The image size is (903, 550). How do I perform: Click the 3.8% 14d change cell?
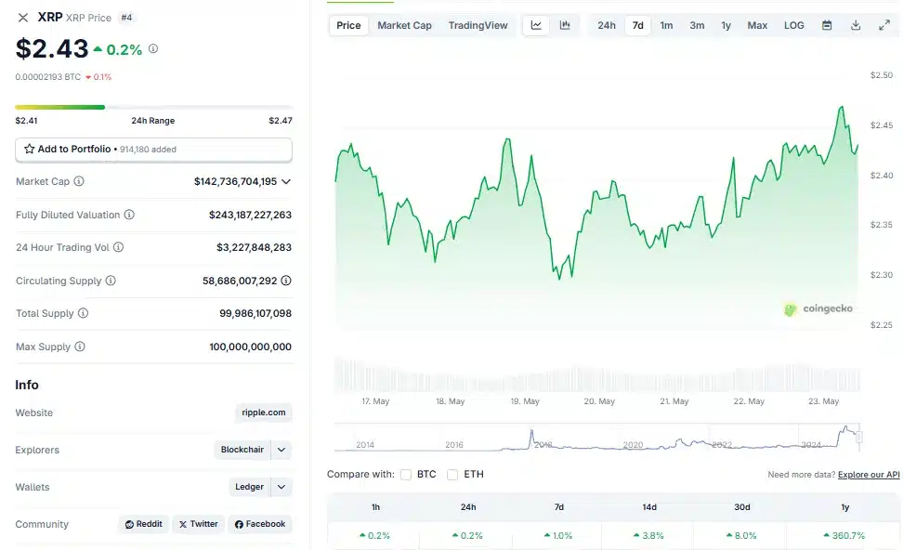(x=649, y=536)
